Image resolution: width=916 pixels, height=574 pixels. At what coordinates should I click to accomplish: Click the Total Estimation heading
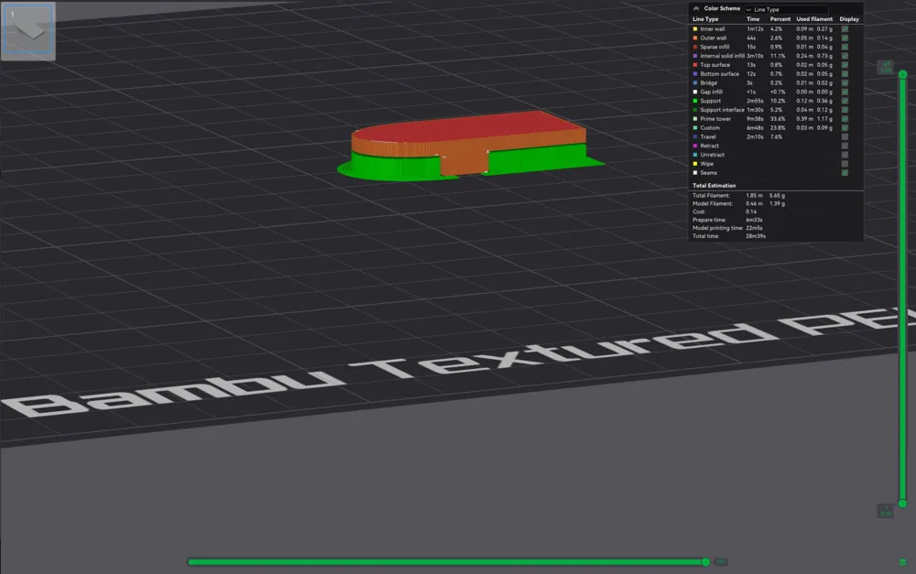pyautogui.click(x=714, y=186)
